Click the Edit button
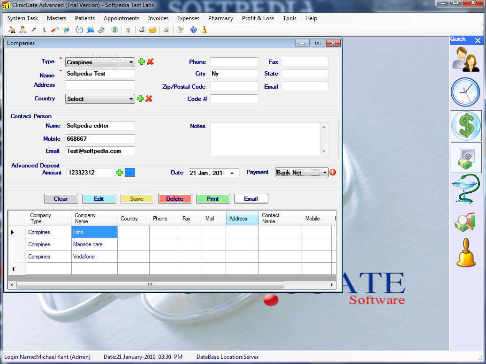The width and height of the screenshot is (486, 364). coord(99,199)
